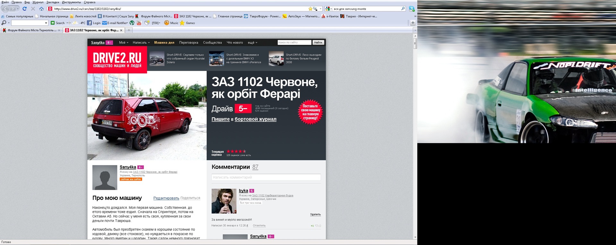Click the Найти search button on the site
Screen dimensions: 616x245
318,43
